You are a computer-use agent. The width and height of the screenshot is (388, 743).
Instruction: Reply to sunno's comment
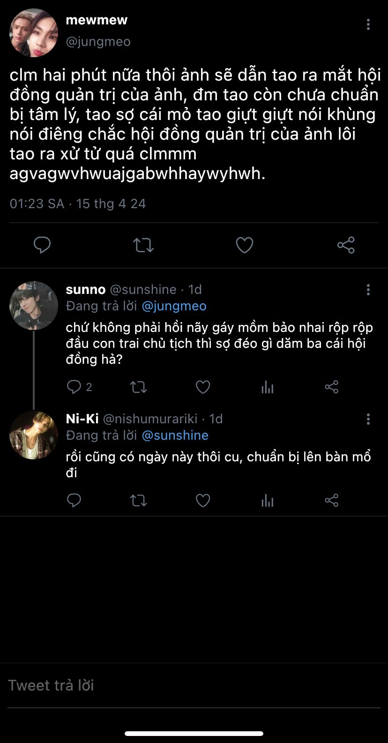(75, 387)
